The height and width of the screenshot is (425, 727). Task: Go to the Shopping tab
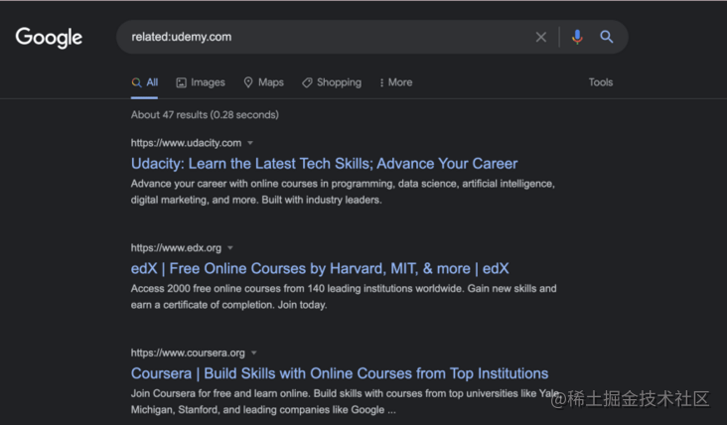point(332,82)
